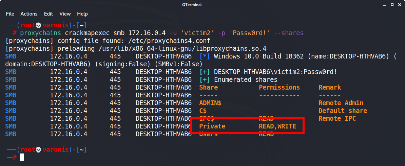The image size is (405, 166).
Task: Click the terminal cursor block at the bottom prompt
Action: pyautogui.click(x=22, y=157)
